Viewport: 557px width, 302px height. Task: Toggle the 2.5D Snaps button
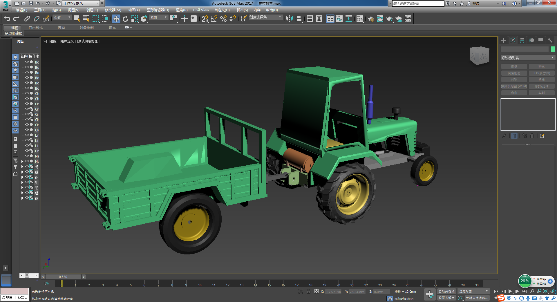(205, 19)
